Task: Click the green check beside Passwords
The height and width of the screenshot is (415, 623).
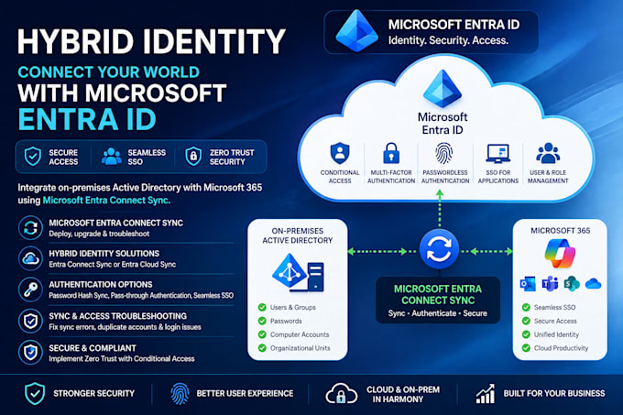Action: pos(262,321)
